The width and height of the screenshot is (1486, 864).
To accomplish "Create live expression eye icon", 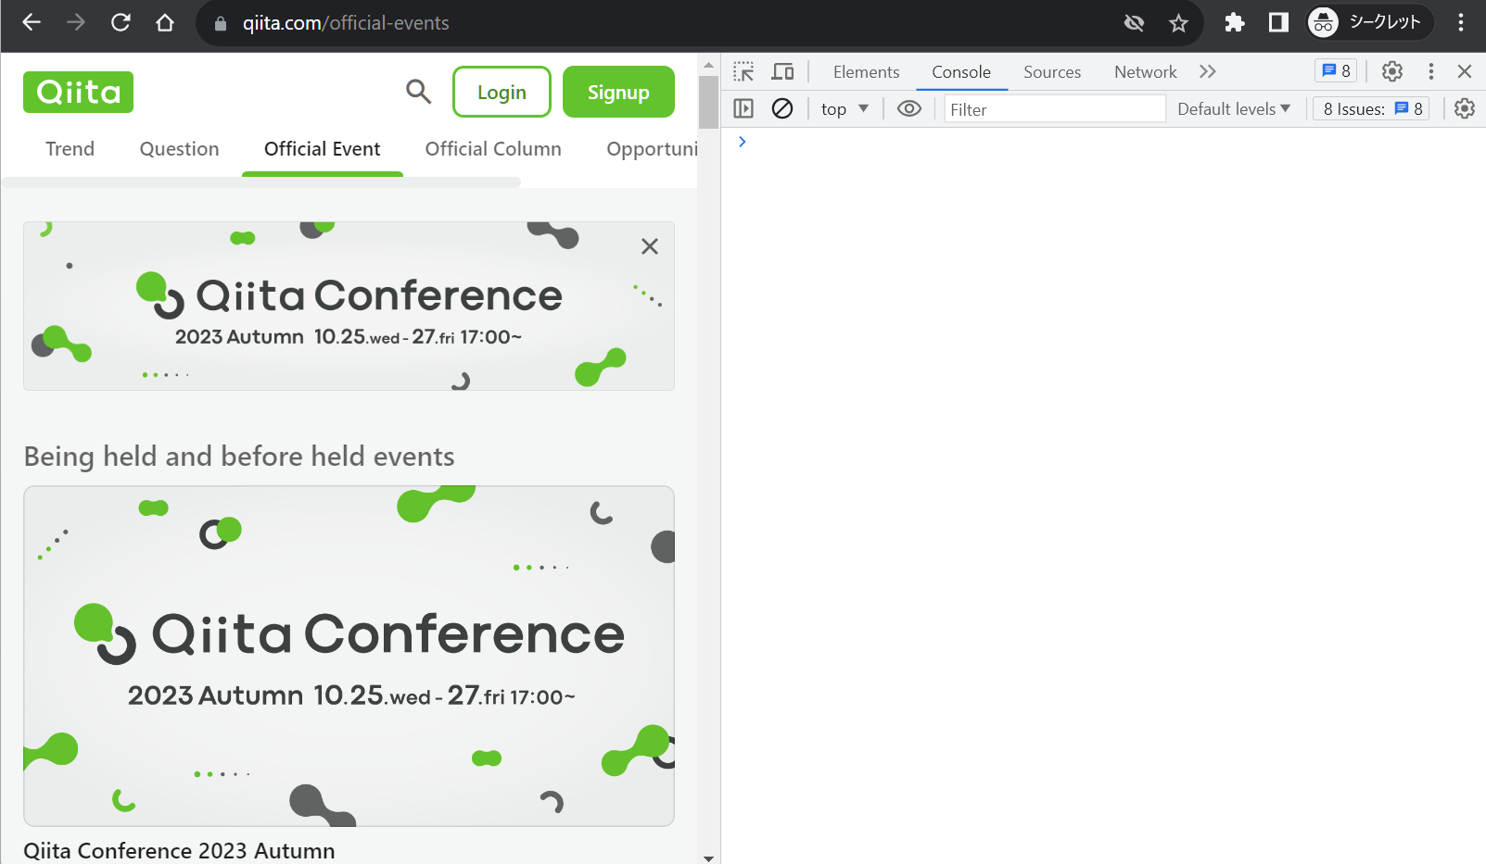I will 909,108.
